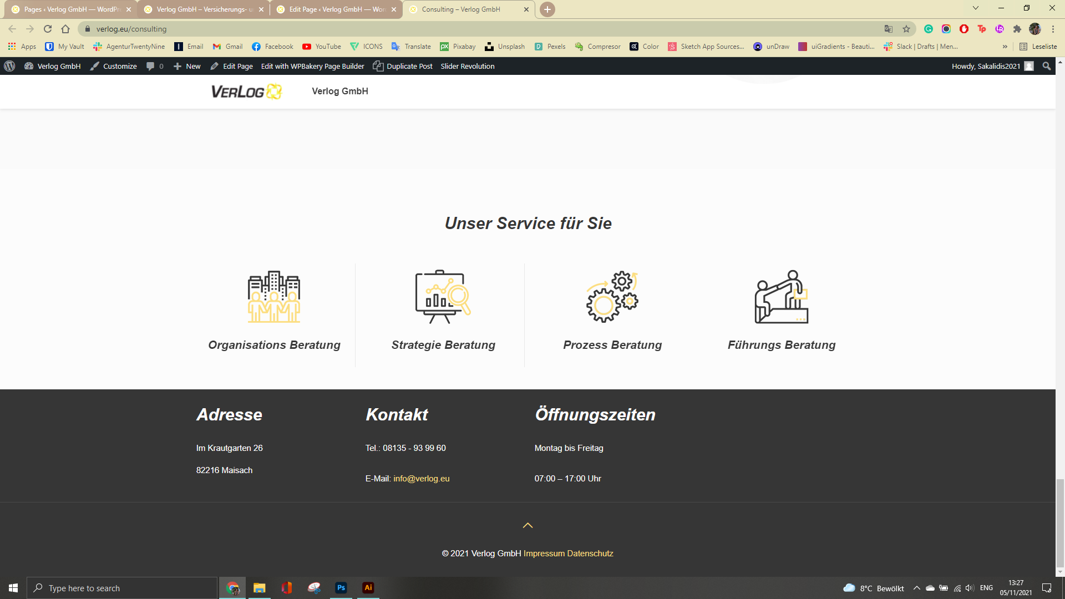The height and width of the screenshot is (599, 1065).
Task: Click the Organisations Beratung heading
Action: click(274, 345)
